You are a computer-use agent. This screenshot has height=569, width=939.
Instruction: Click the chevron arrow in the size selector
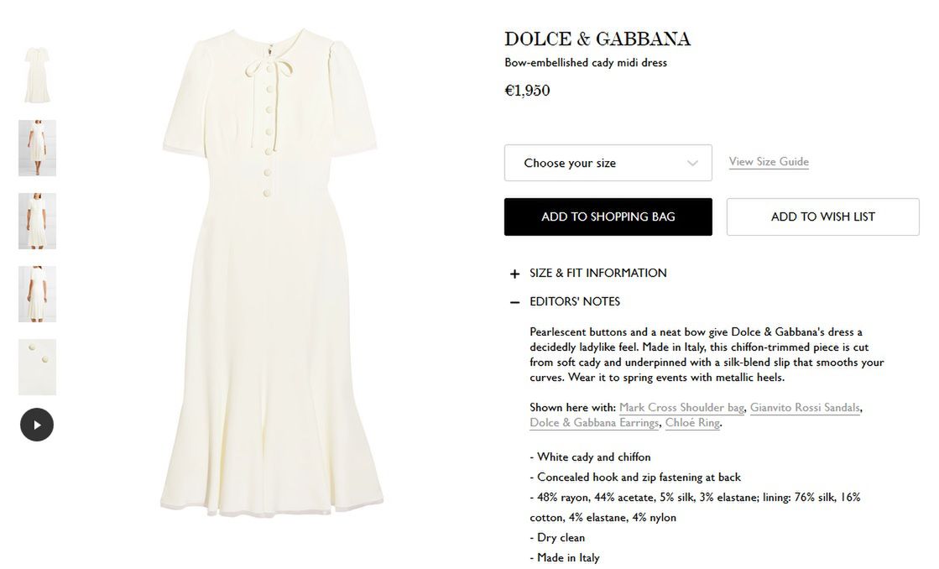(x=692, y=163)
